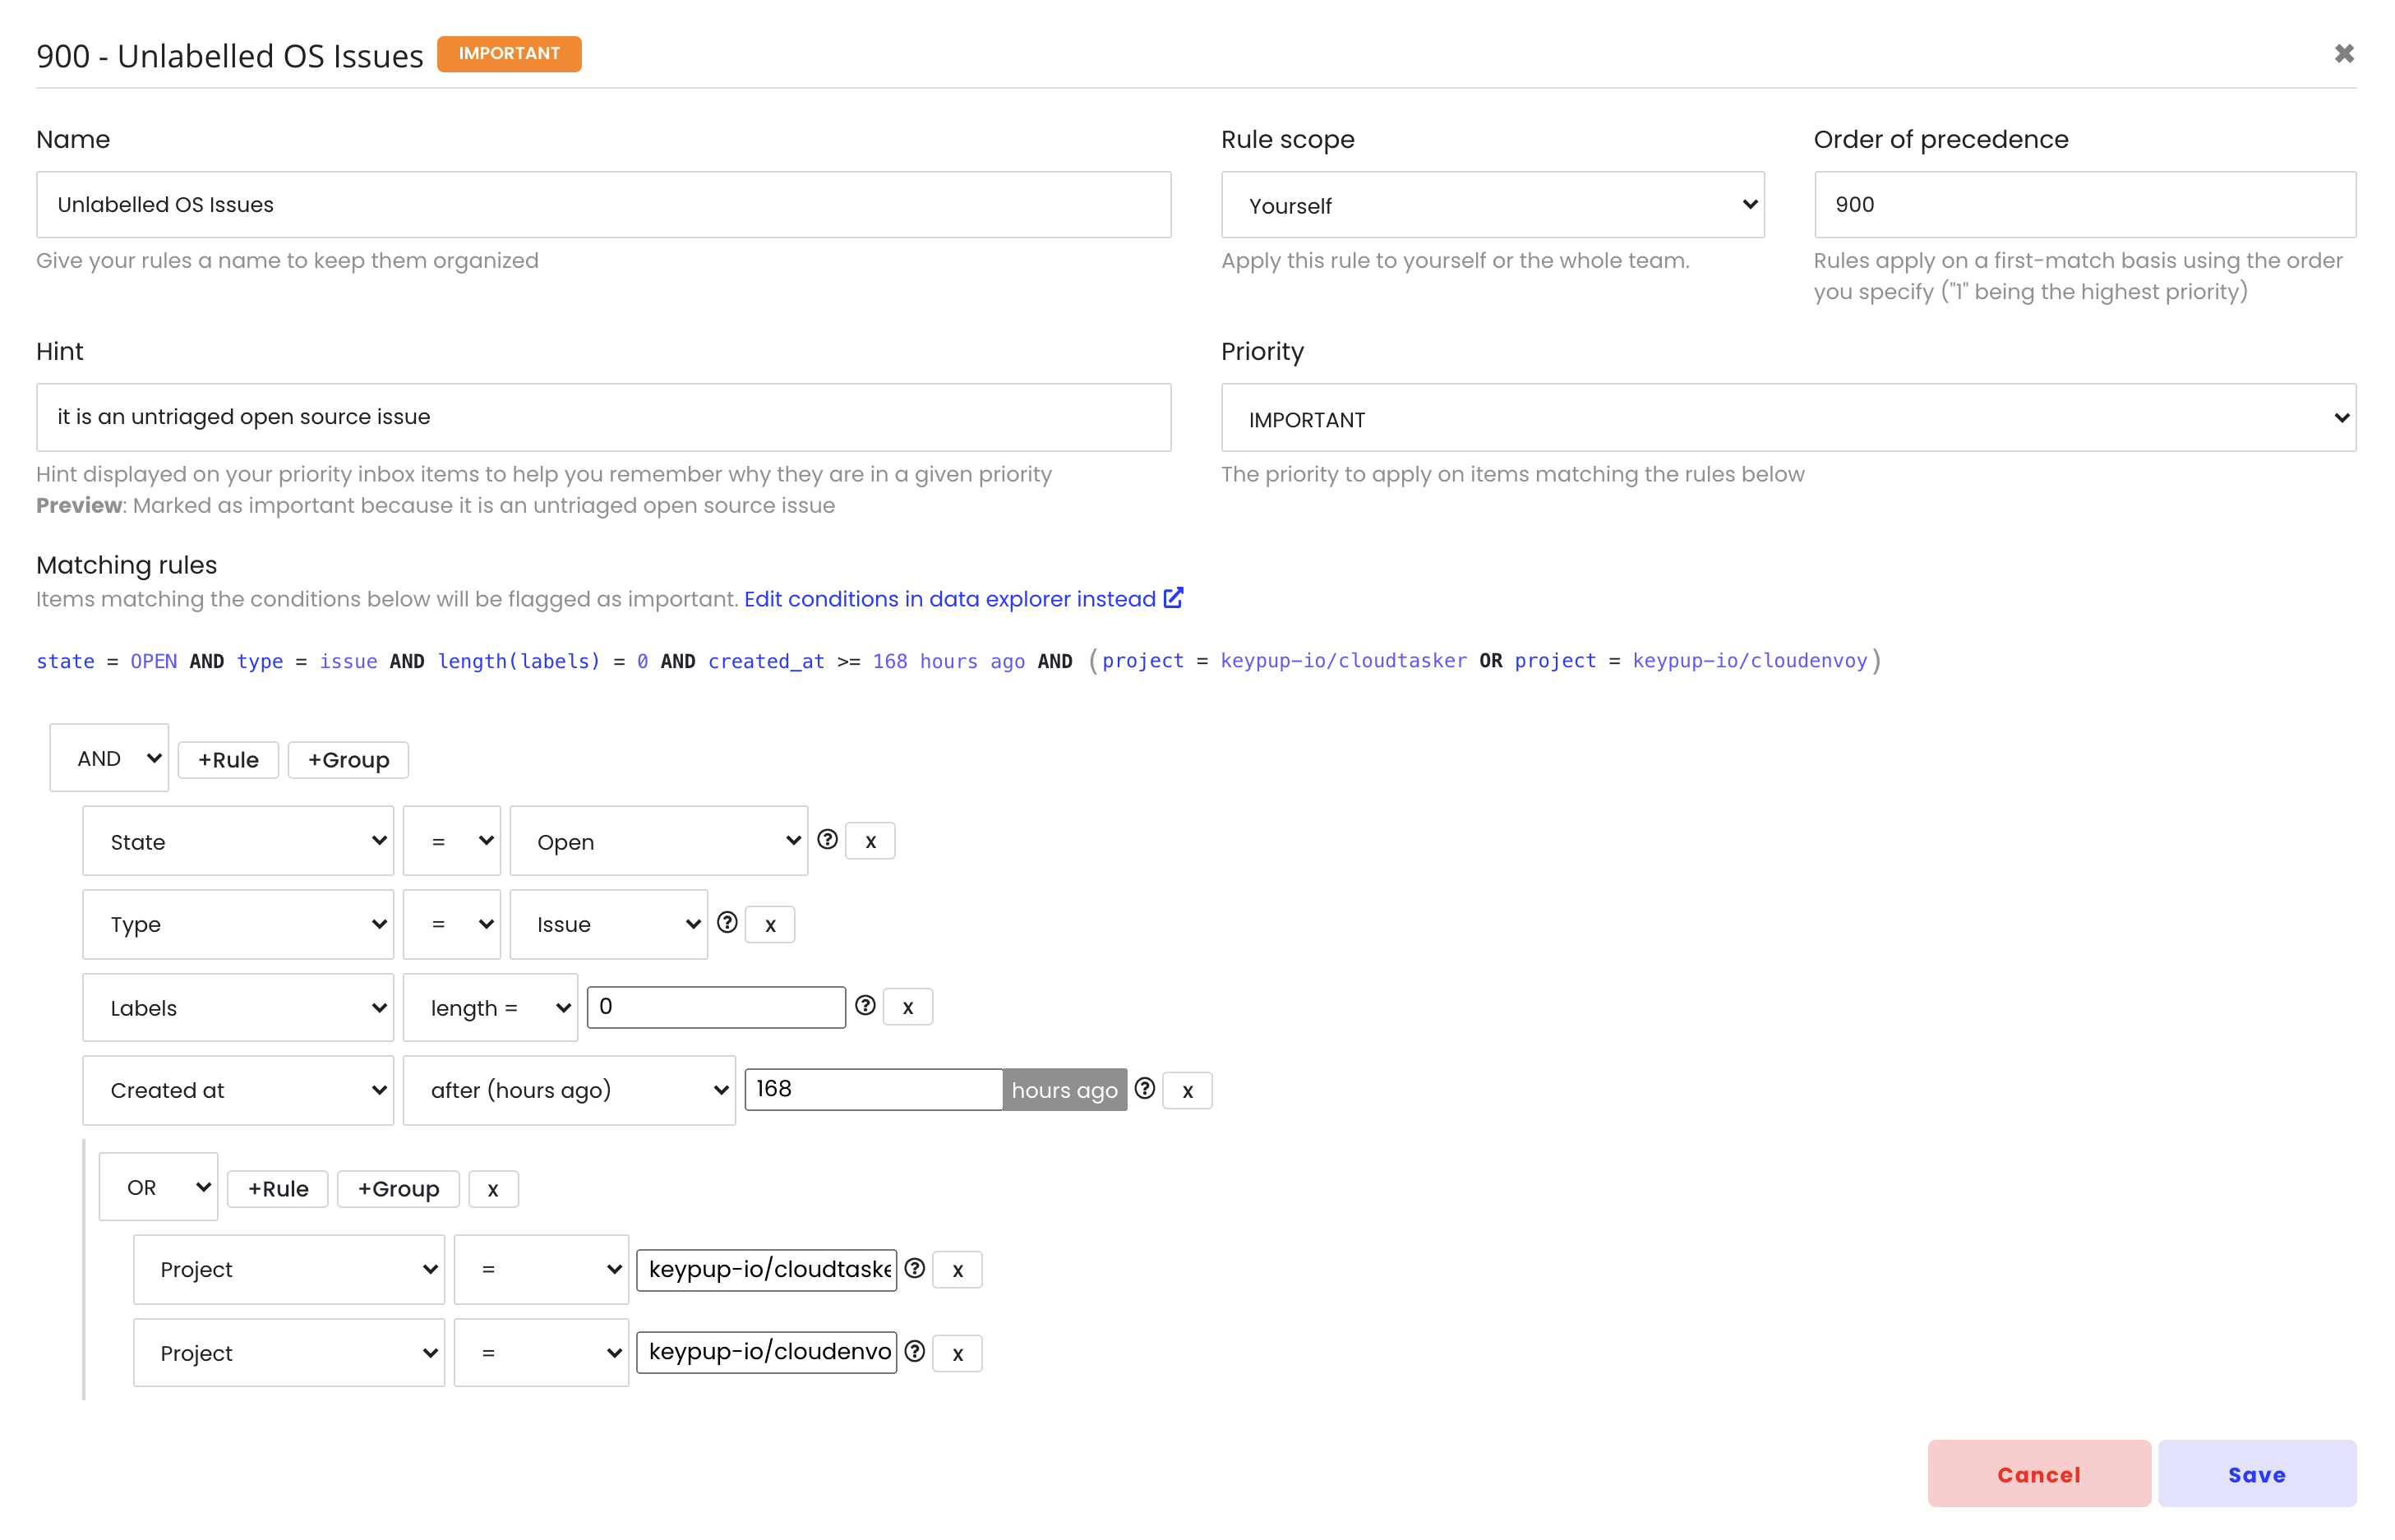
Task: Click the labels length value field
Action: (x=716, y=1007)
